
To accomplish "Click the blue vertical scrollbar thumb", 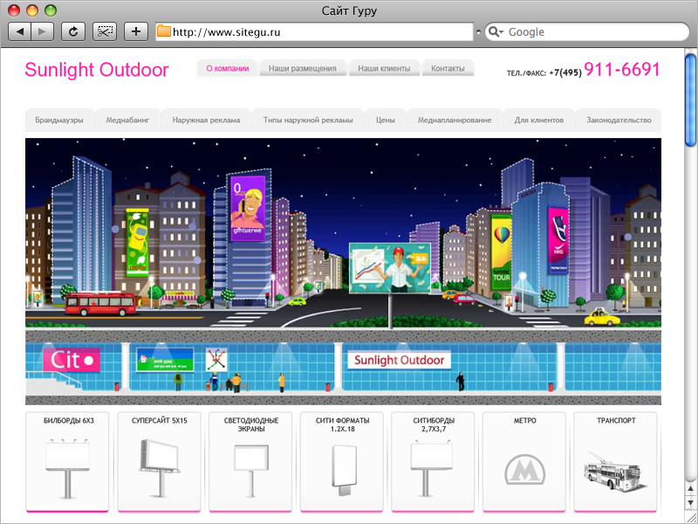I will point(691,100).
